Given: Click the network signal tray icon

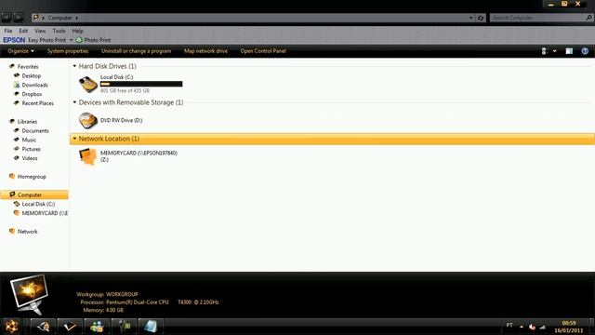Looking at the screenshot, I should tap(543, 327).
